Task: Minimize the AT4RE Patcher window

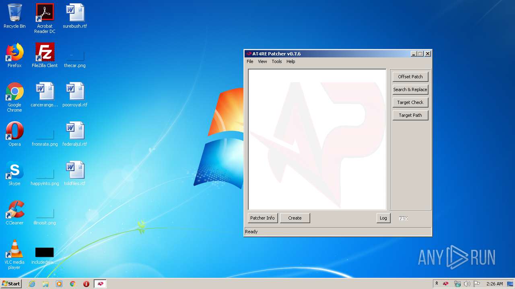Action: click(x=414, y=54)
